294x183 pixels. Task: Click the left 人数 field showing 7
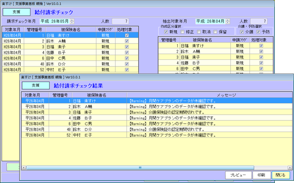click(x=121, y=21)
